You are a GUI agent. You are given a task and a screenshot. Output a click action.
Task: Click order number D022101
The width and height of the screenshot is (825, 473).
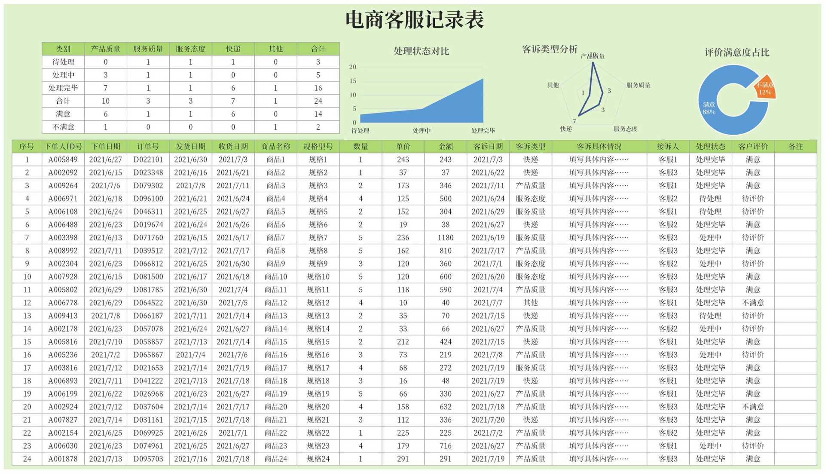tap(148, 160)
